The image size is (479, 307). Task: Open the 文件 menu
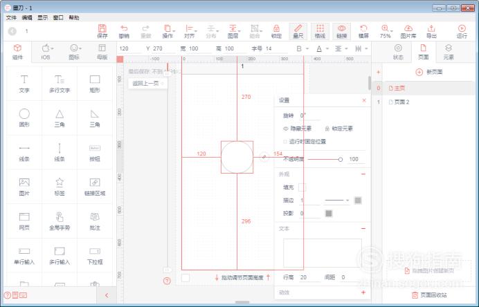click(11, 18)
